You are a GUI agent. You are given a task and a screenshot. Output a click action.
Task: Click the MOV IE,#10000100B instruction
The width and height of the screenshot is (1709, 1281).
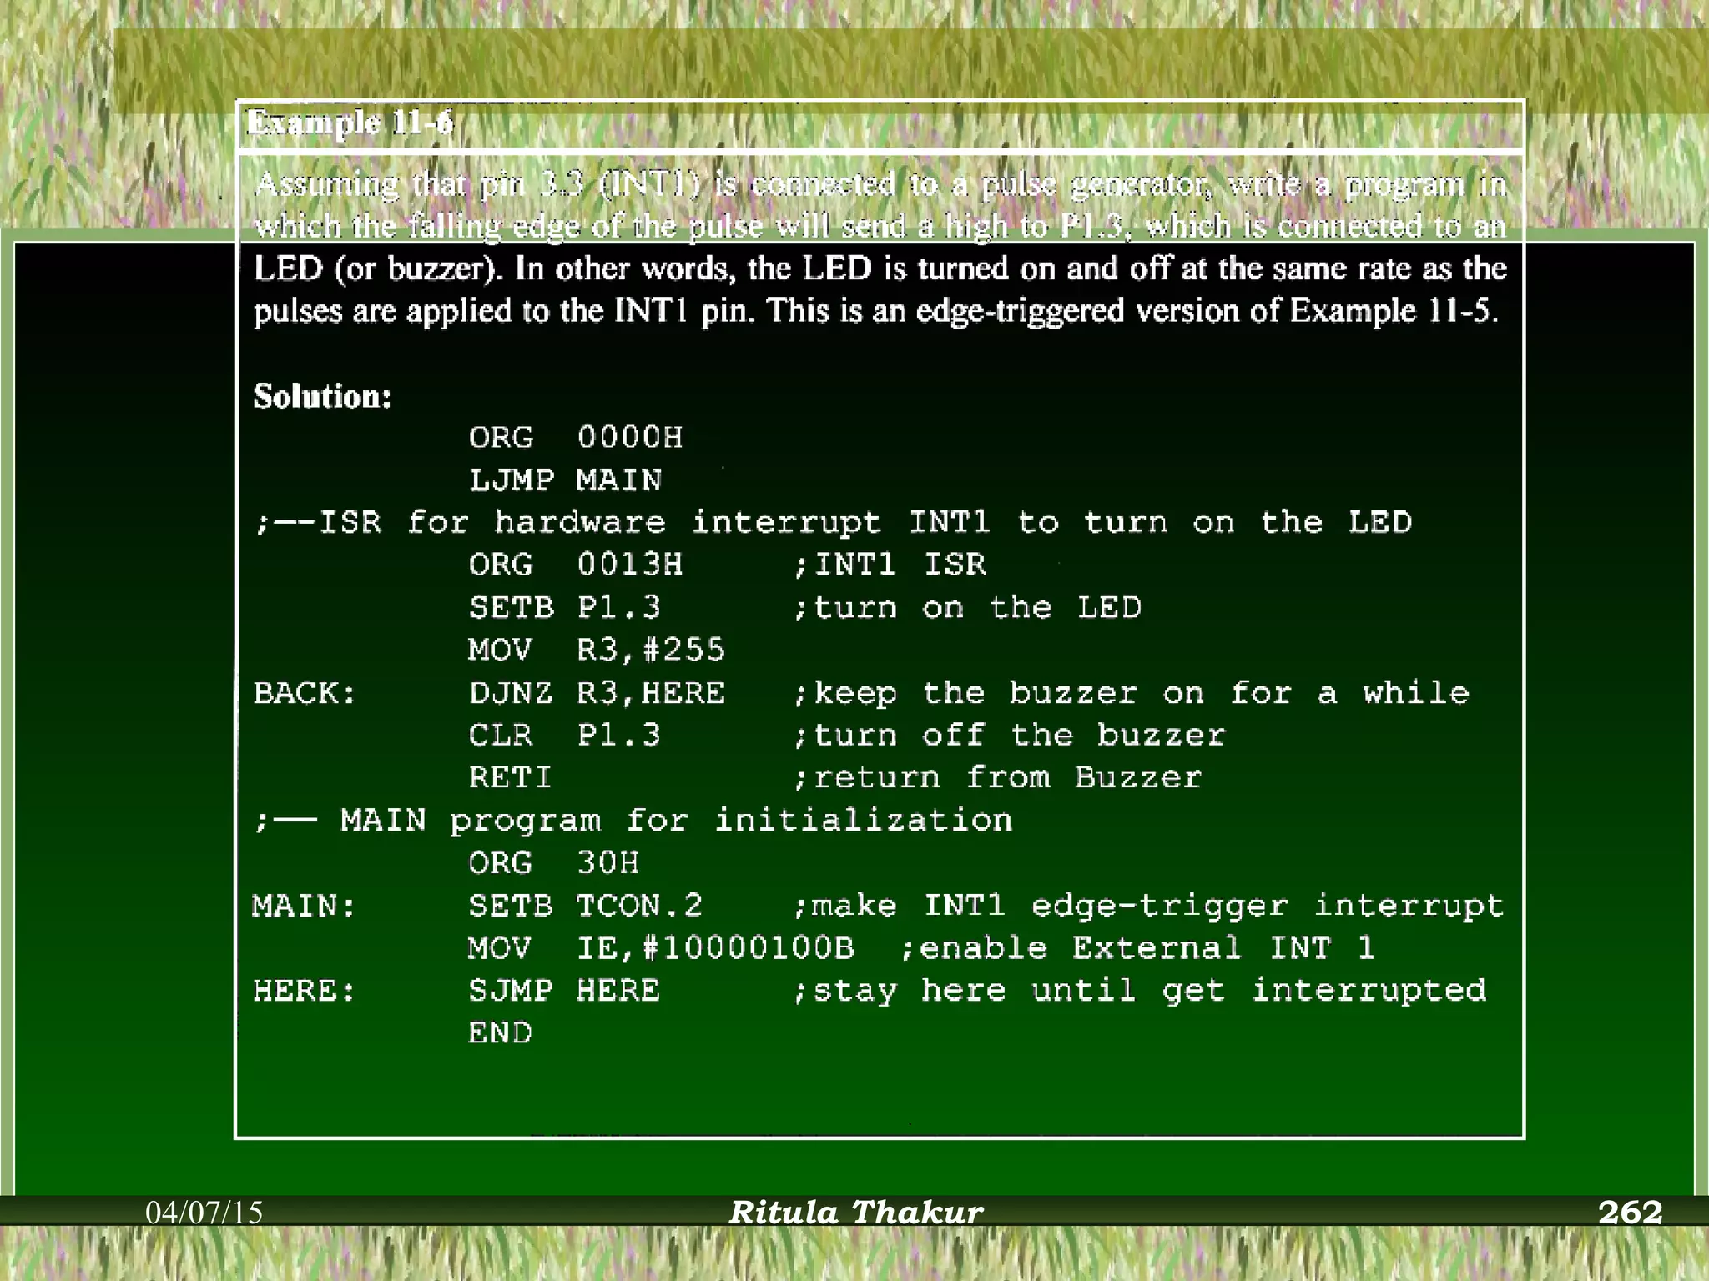[x=660, y=948]
